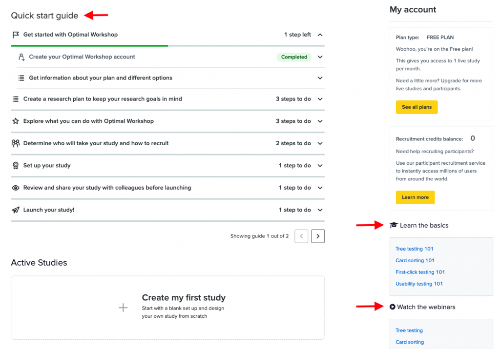Click Review and share your study text
Viewport: 500px width, 349px height.
[107, 188]
